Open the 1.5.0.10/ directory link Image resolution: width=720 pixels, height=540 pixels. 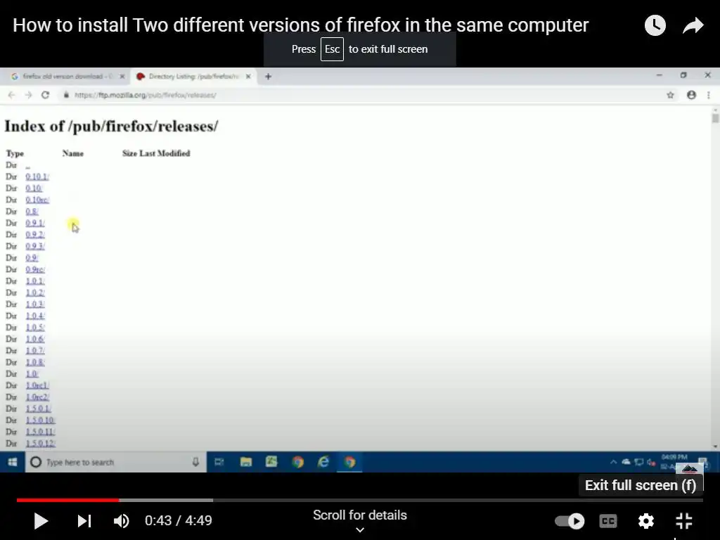coord(40,420)
